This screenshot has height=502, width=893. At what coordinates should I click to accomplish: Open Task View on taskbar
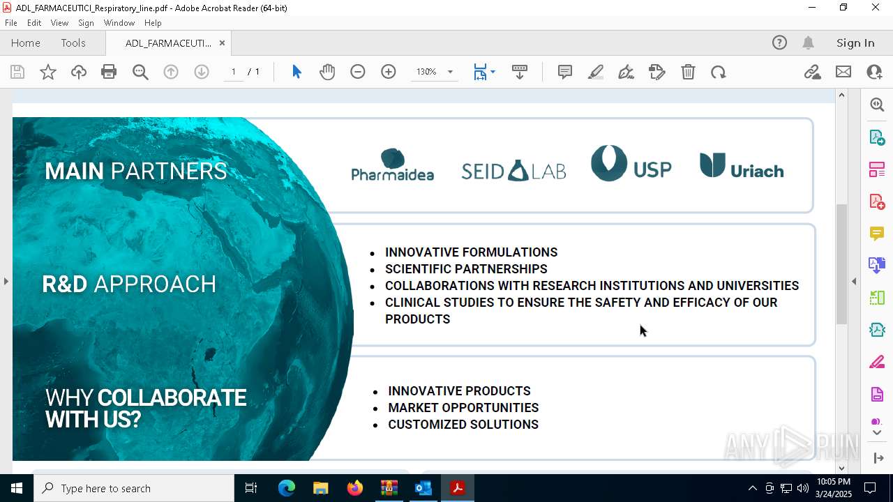click(x=251, y=488)
